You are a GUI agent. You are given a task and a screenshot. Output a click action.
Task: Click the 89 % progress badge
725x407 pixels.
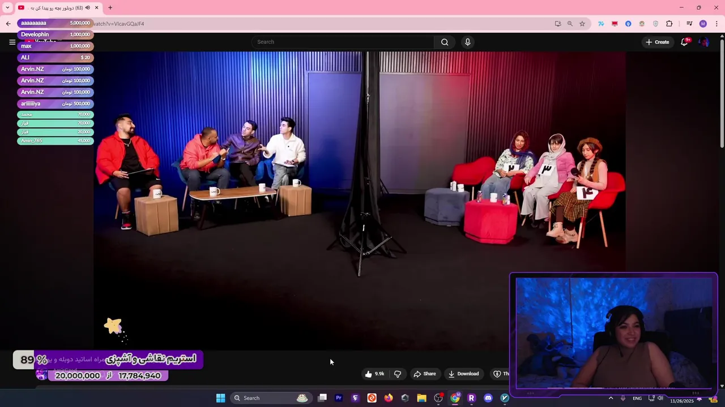33,360
